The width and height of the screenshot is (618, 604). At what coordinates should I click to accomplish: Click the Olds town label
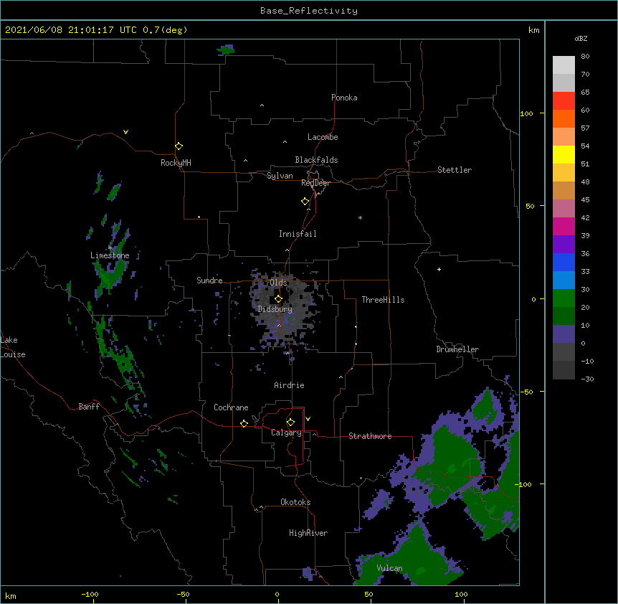(278, 283)
